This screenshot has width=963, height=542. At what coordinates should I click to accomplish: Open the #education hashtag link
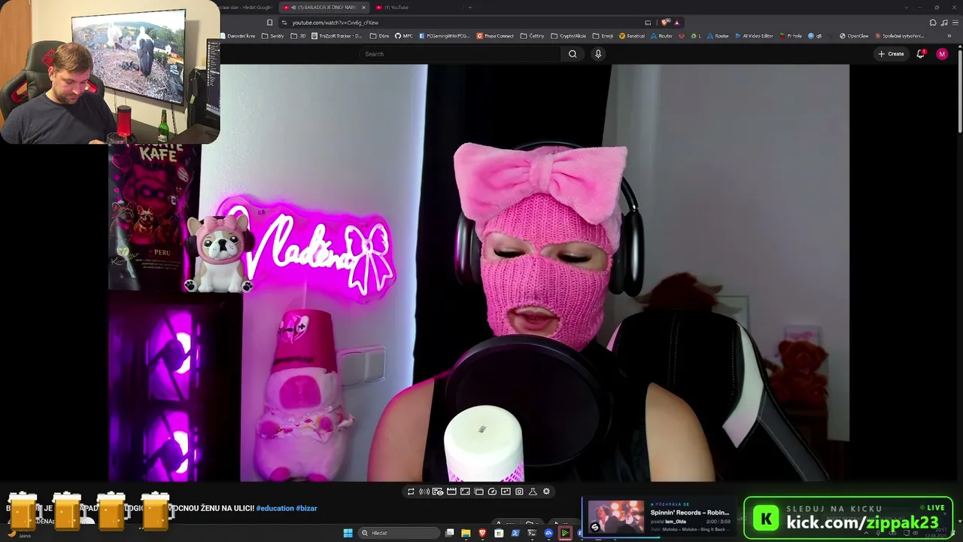click(x=275, y=508)
